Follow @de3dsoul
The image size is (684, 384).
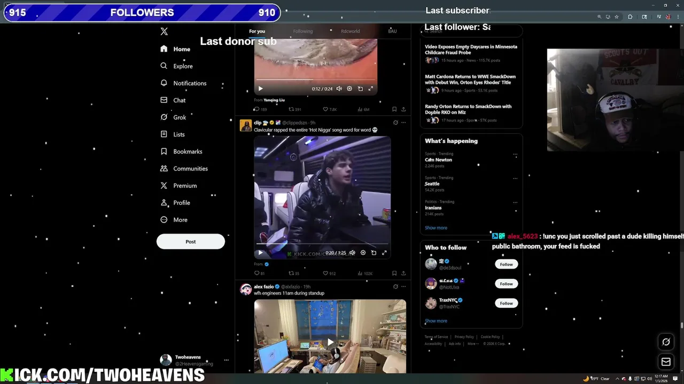coord(506,264)
